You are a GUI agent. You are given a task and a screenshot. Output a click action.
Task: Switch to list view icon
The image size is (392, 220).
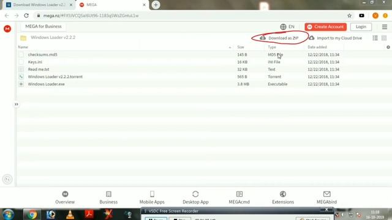[x=375, y=38]
